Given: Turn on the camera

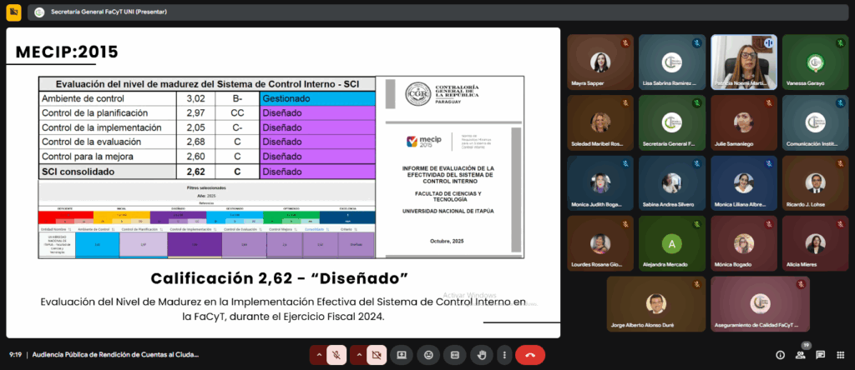Looking at the screenshot, I should click(377, 355).
